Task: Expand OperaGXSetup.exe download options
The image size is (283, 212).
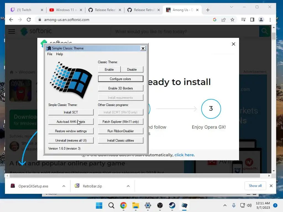Action: pyautogui.click(x=64, y=186)
